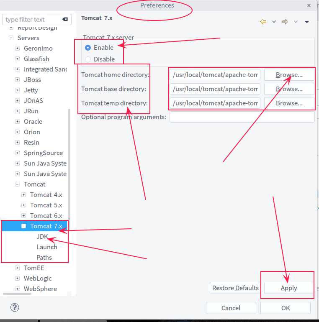Select the Tomcat 6.x tree item
Screen dimensions: 319x322
[46, 216]
